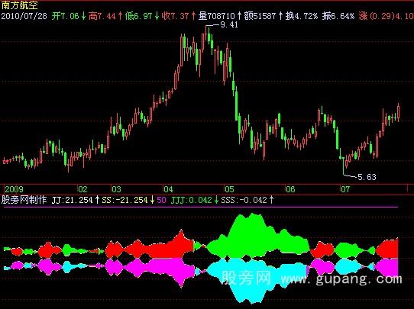Viewport: 414px width, 309px height.
Task: Click the volume value 量708710
Action: tap(216, 16)
